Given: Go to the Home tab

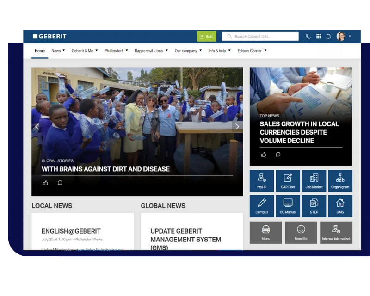Looking at the screenshot, I should pos(40,51).
